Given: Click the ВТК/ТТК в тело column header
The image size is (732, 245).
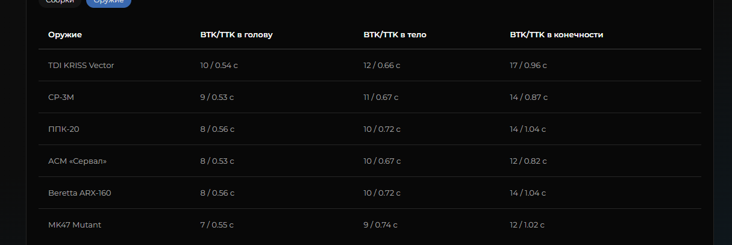Looking at the screenshot, I should 395,35.
